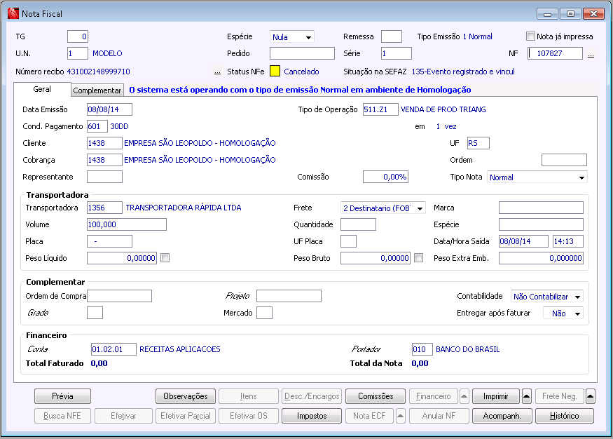This screenshot has height=439, width=613.
Task: Click the Conta field 01.02.01
Action: (x=113, y=349)
